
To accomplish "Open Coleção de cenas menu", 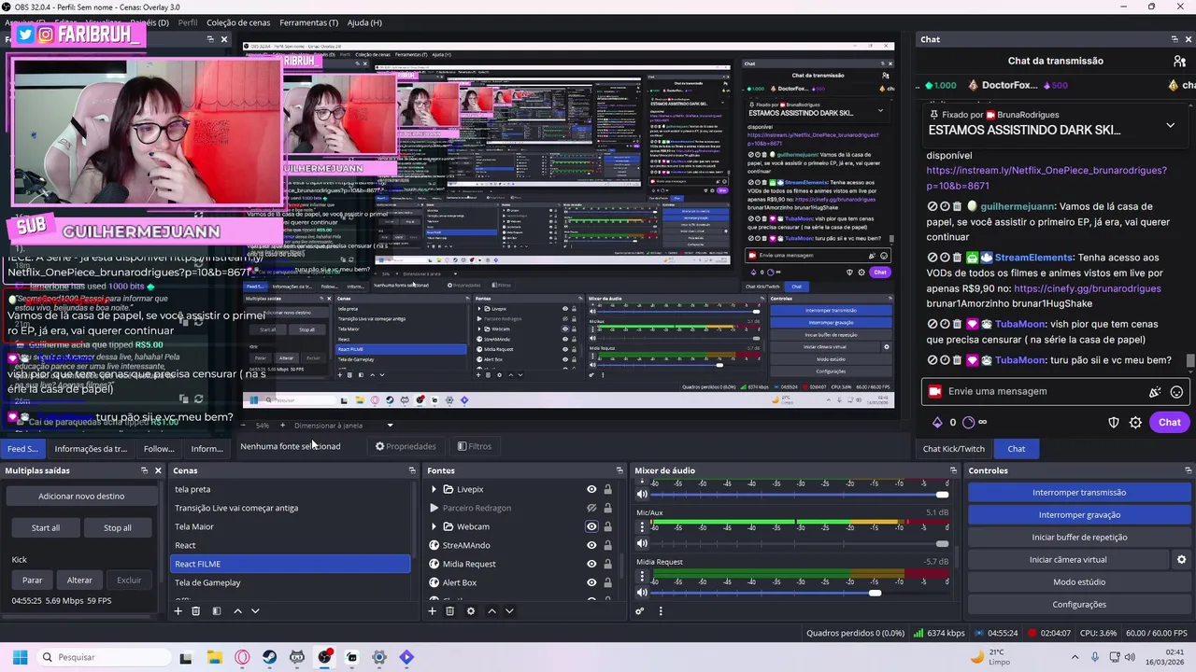I will 238,22.
